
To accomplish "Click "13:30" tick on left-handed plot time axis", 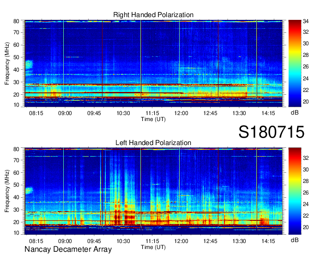I will [x=239, y=241].
